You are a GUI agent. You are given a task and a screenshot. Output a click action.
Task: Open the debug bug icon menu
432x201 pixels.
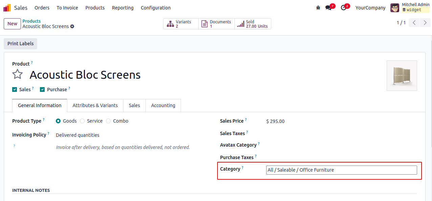tap(318, 8)
